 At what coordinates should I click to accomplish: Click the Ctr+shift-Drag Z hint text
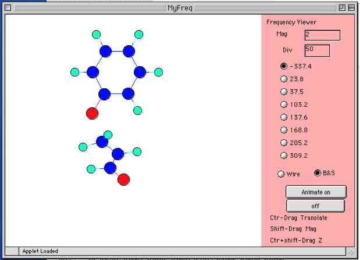296,240
